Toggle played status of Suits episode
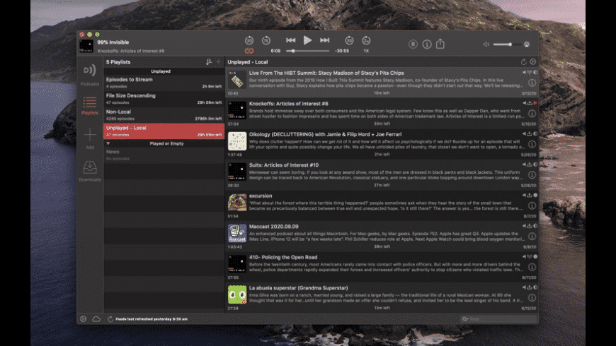Screen dimensions: 616x346 [535, 165]
